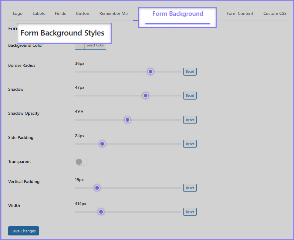Open the Fields tab
The image size is (294, 240).
(60, 13)
